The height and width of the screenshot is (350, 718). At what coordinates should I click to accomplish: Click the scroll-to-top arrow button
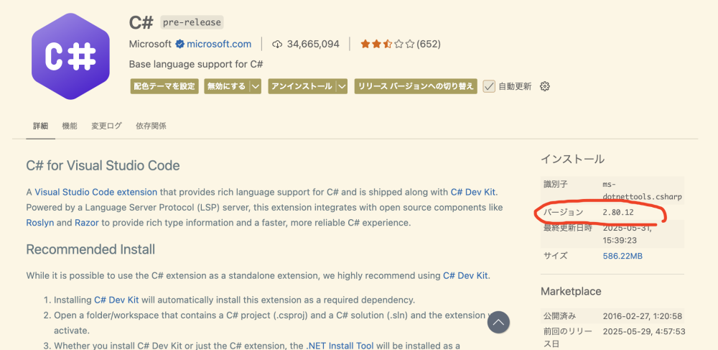click(499, 323)
